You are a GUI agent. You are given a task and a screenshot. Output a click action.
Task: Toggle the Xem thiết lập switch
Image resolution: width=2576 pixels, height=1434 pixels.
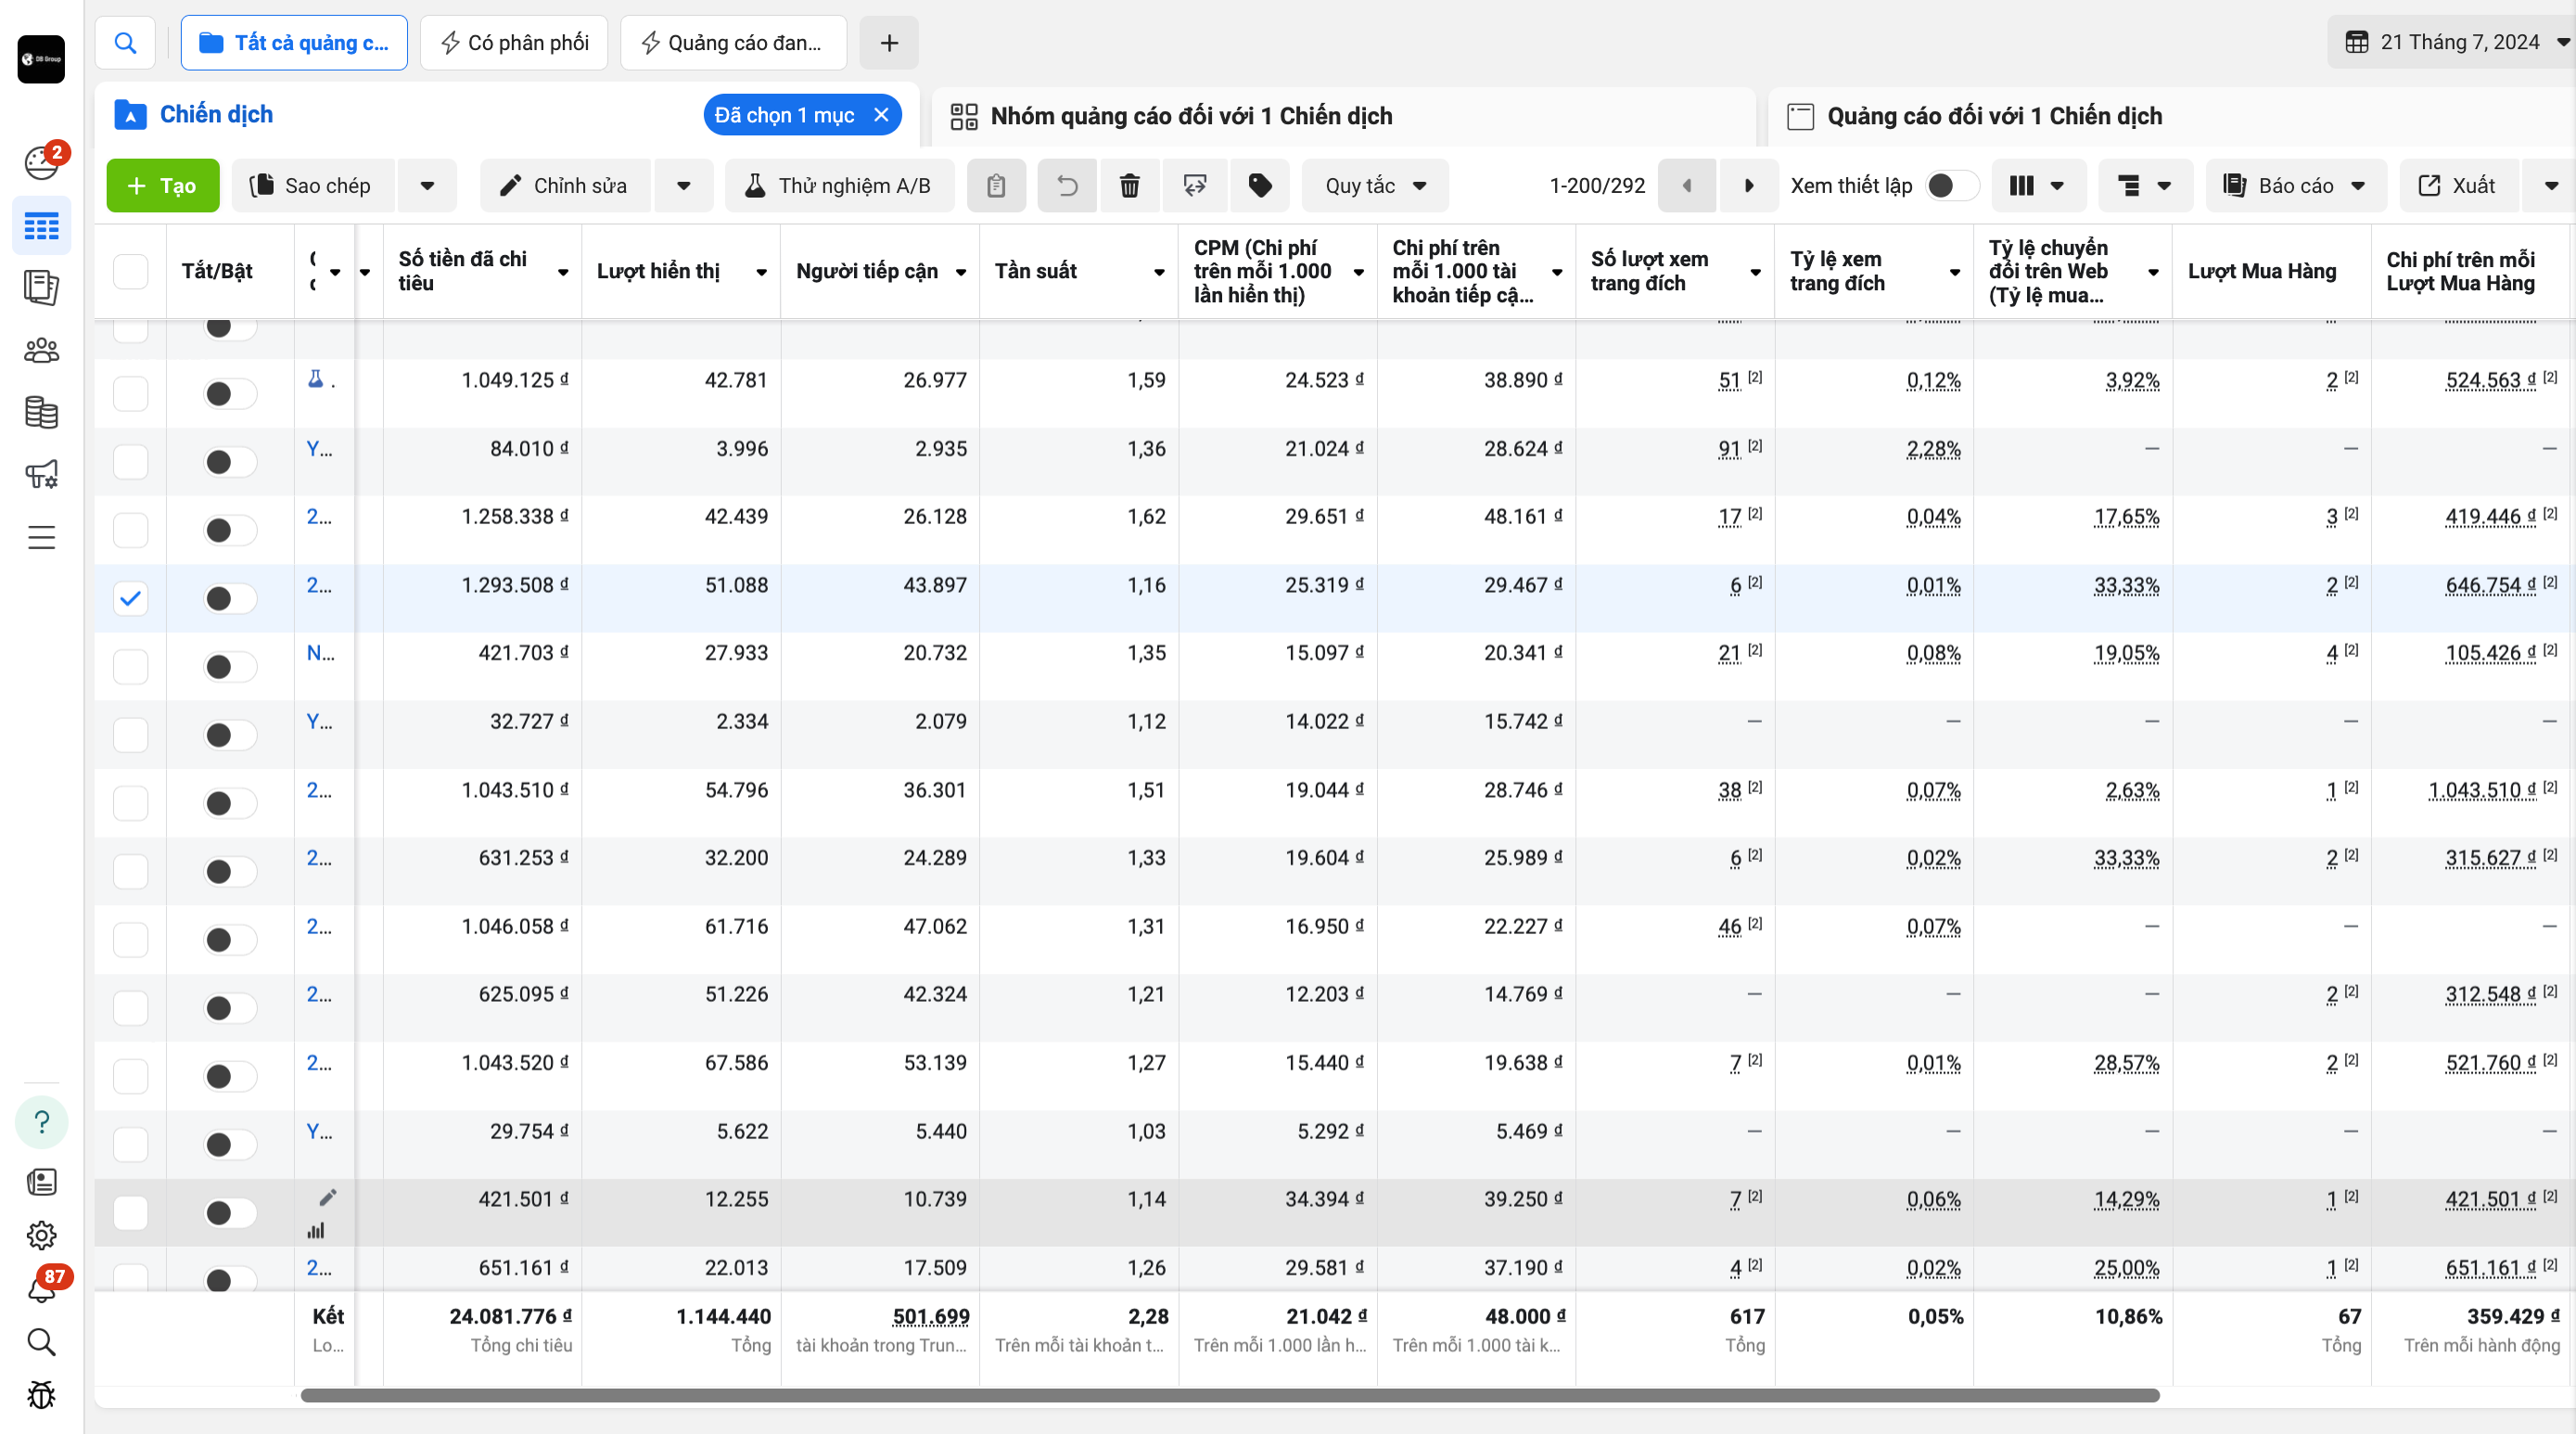tap(1951, 185)
